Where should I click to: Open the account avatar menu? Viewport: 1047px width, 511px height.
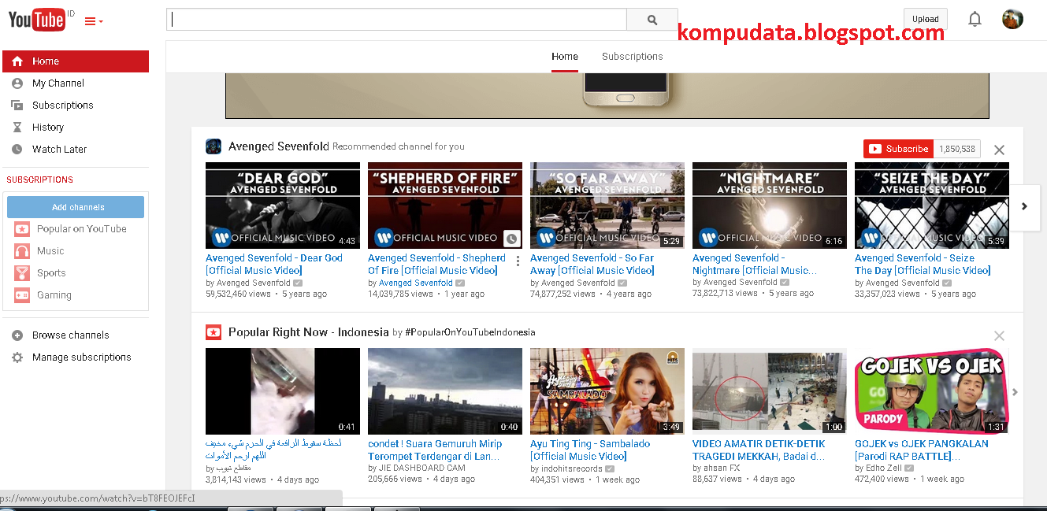(x=1012, y=19)
